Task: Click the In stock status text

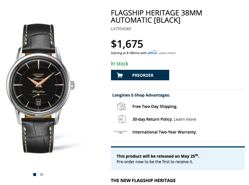Action: click(x=119, y=64)
